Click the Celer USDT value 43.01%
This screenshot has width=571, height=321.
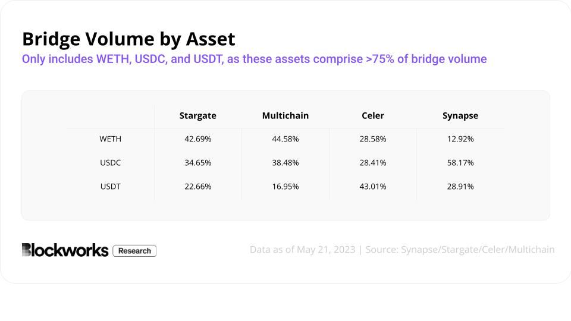(373, 187)
